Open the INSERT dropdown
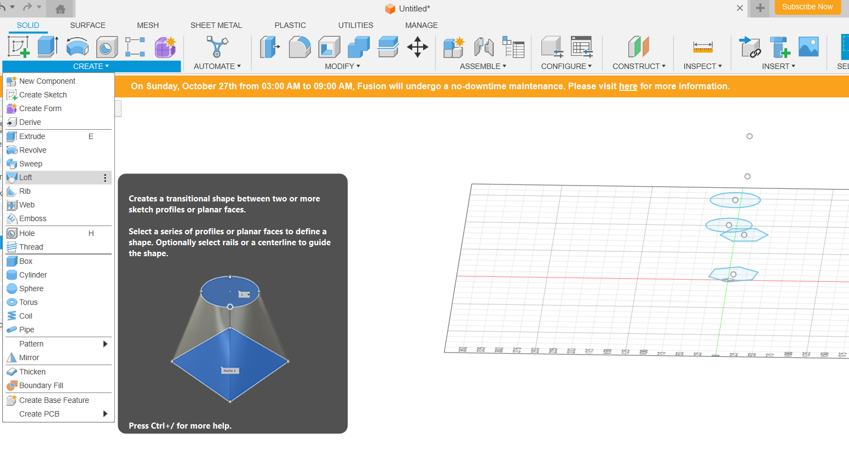 pyautogui.click(x=778, y=66)
